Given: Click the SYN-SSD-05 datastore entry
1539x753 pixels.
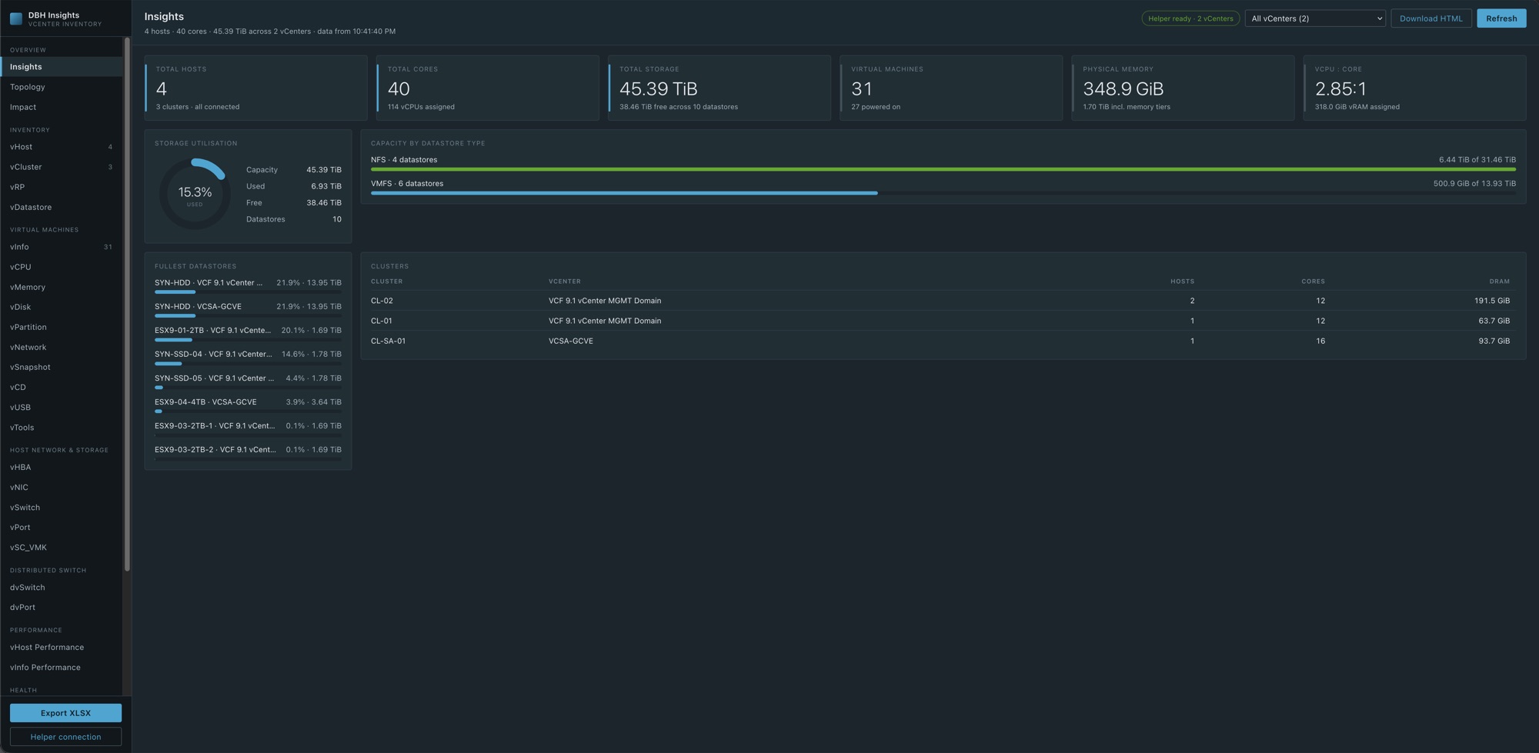Looking at the screenshot, I should 248,381.
